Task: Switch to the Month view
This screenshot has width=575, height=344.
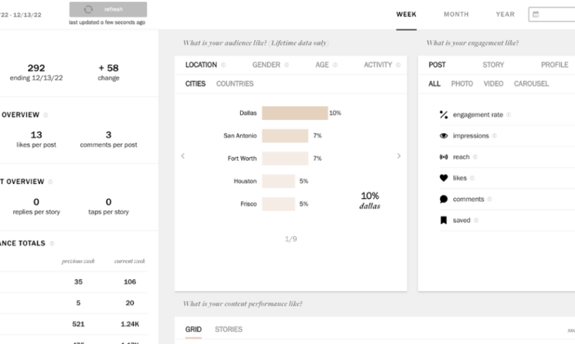Action: point(456,14)
